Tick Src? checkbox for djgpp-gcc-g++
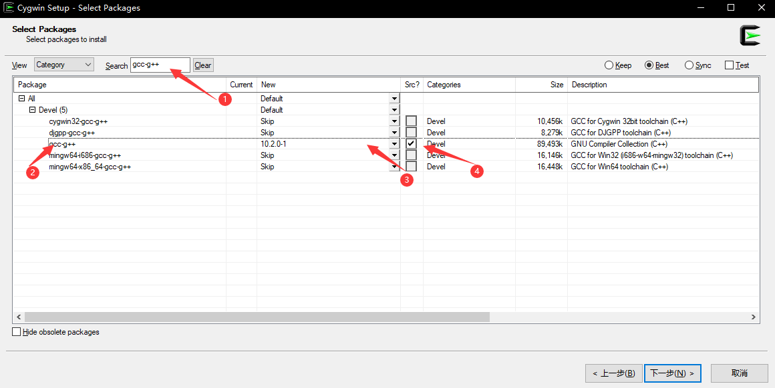This screenshot has height=388, width=775. 411,132
